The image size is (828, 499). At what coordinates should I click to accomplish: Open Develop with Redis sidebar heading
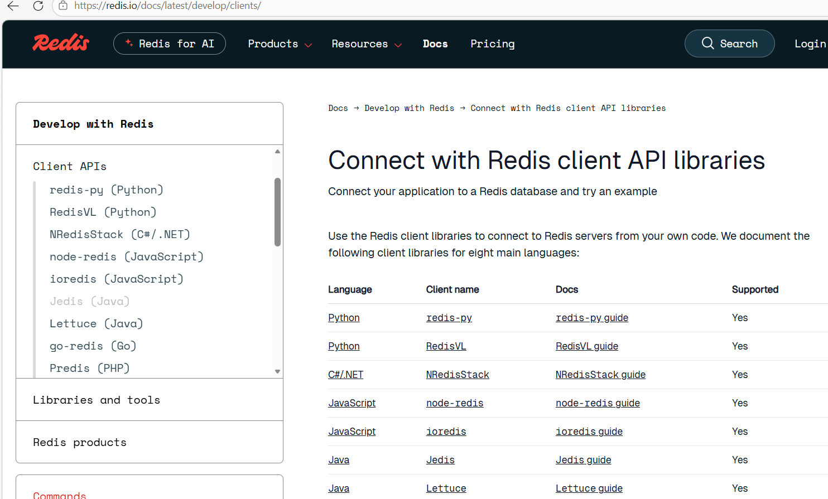(x=93, y=124)
